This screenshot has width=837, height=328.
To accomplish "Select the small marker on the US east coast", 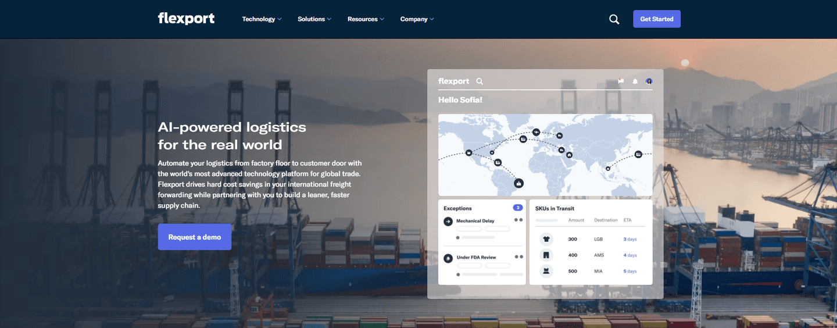I will click(x=492, y=152).
